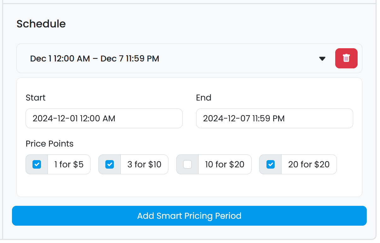The width and height of the screenshot is (380, 243).
Task: Click the "3 for $10" price label
Action: point(144,165)
